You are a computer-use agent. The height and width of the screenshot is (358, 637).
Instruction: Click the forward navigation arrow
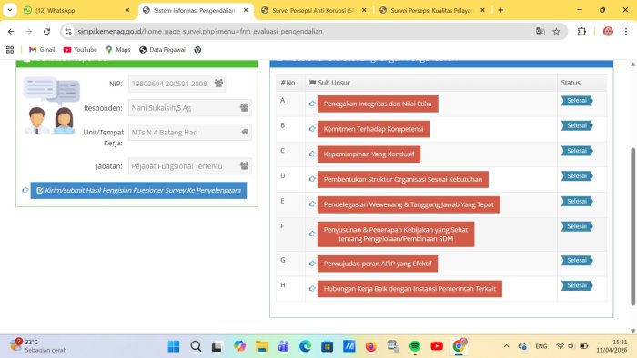[28, 31]
